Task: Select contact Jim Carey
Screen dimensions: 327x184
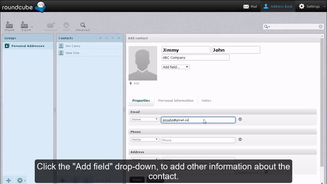Action: pyautogui.click(x=90, y=46)
